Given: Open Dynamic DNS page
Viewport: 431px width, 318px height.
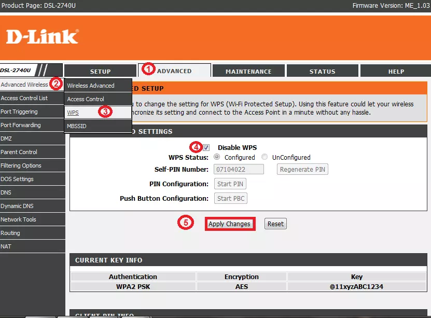Looking at the screenshot, I should (x=32, y=206).
